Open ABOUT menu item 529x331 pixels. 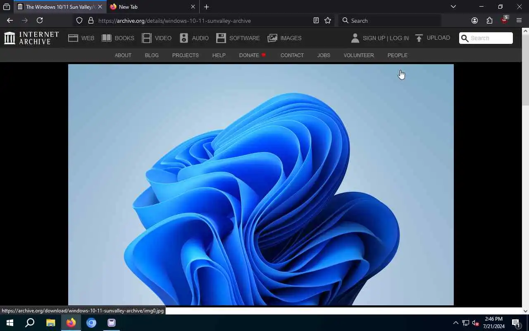click(123, 55)
